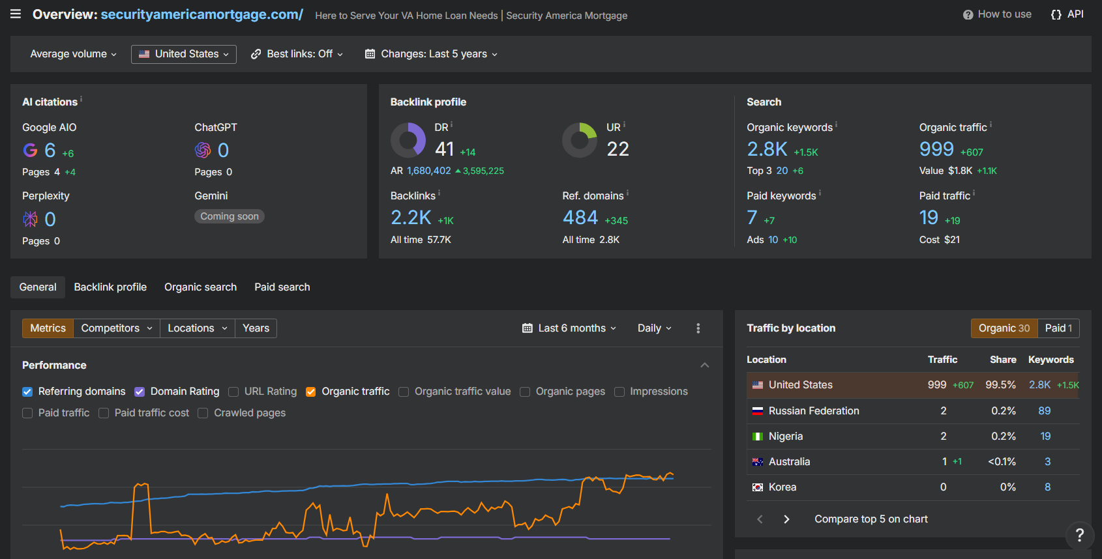Disable the Organic traffic checkbox
The height and width of the screenshot is (559, 1102).
point(311,392)
